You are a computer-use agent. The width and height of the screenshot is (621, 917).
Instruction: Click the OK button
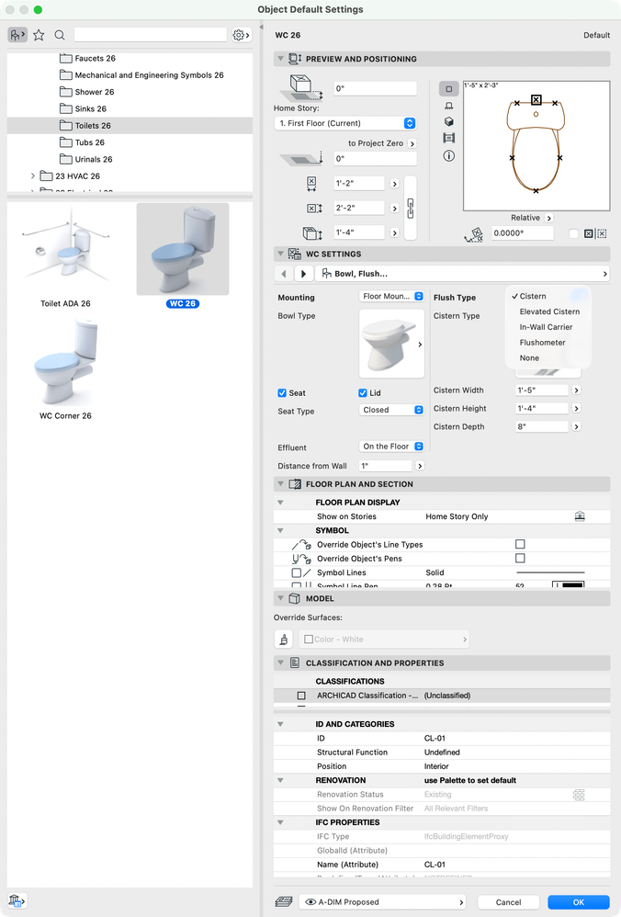coord(579,901)
